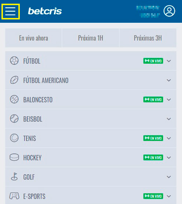182x204 pixels.
Task: Click the tennis ball icon for Tenis
Action: 14,138
